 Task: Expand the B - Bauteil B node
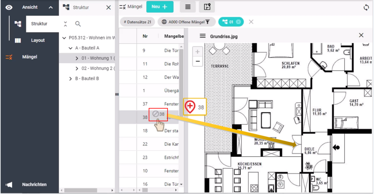tap(71, 79)
